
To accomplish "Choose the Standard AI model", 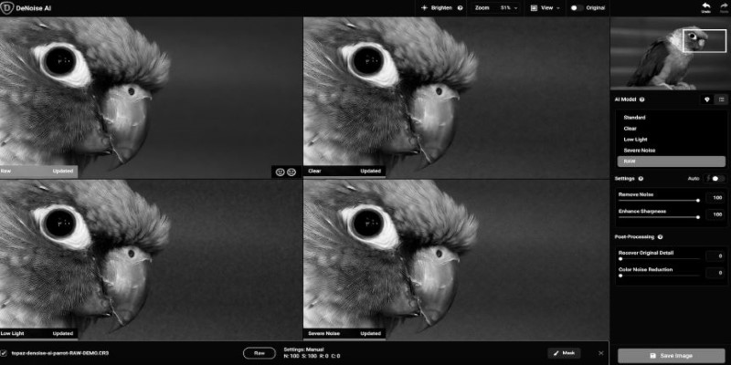I will click(x=634, y=118).
